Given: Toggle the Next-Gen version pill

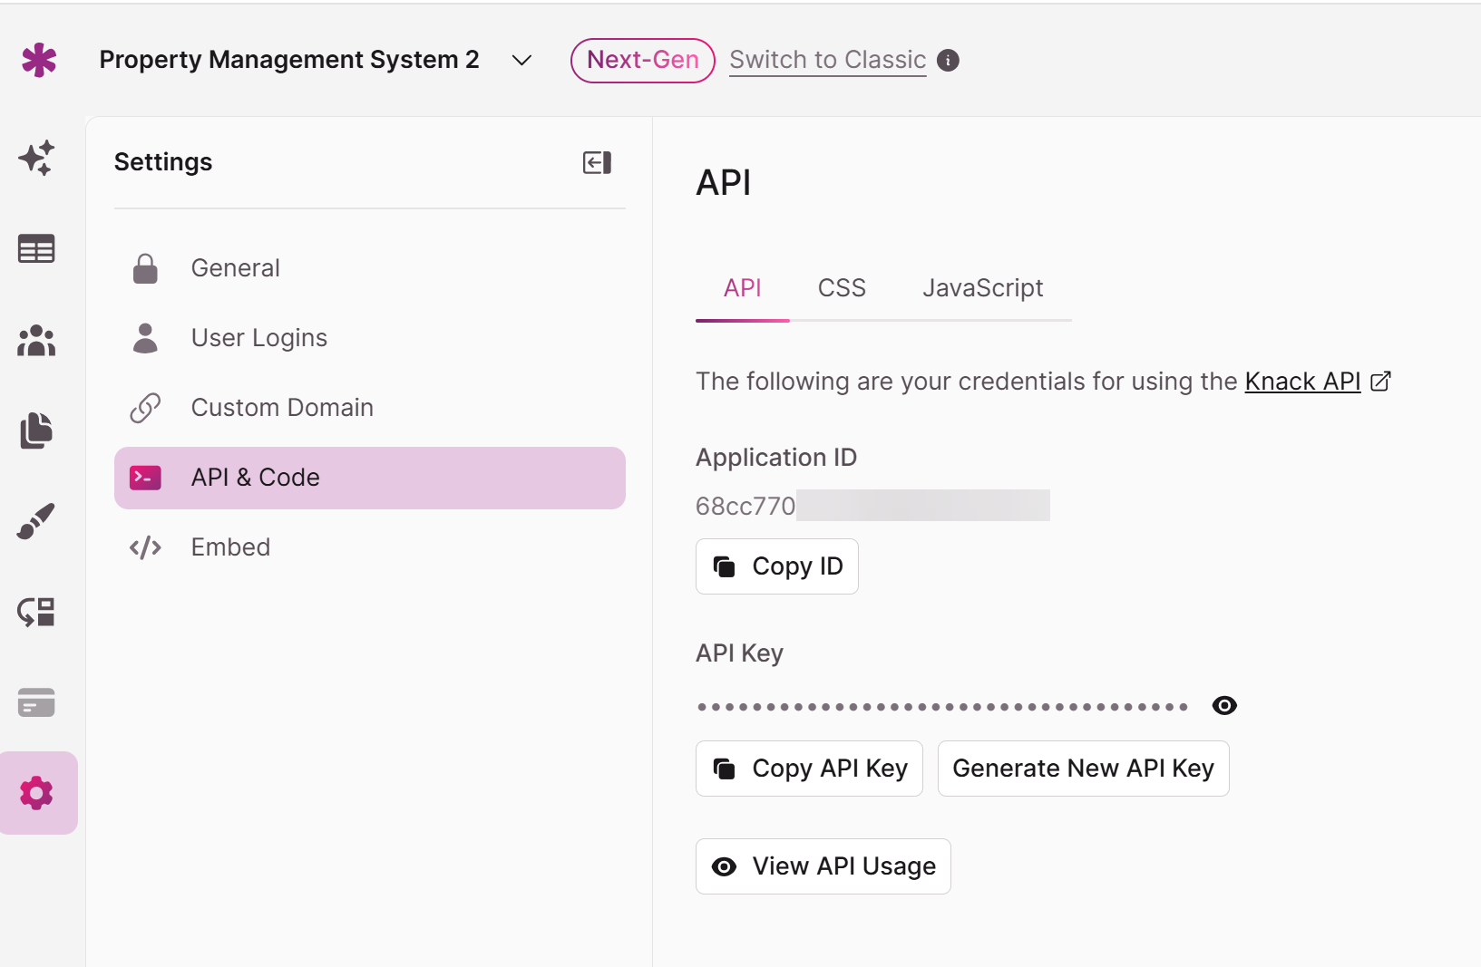Looking at the screenshot, I should tap(642, 61).
